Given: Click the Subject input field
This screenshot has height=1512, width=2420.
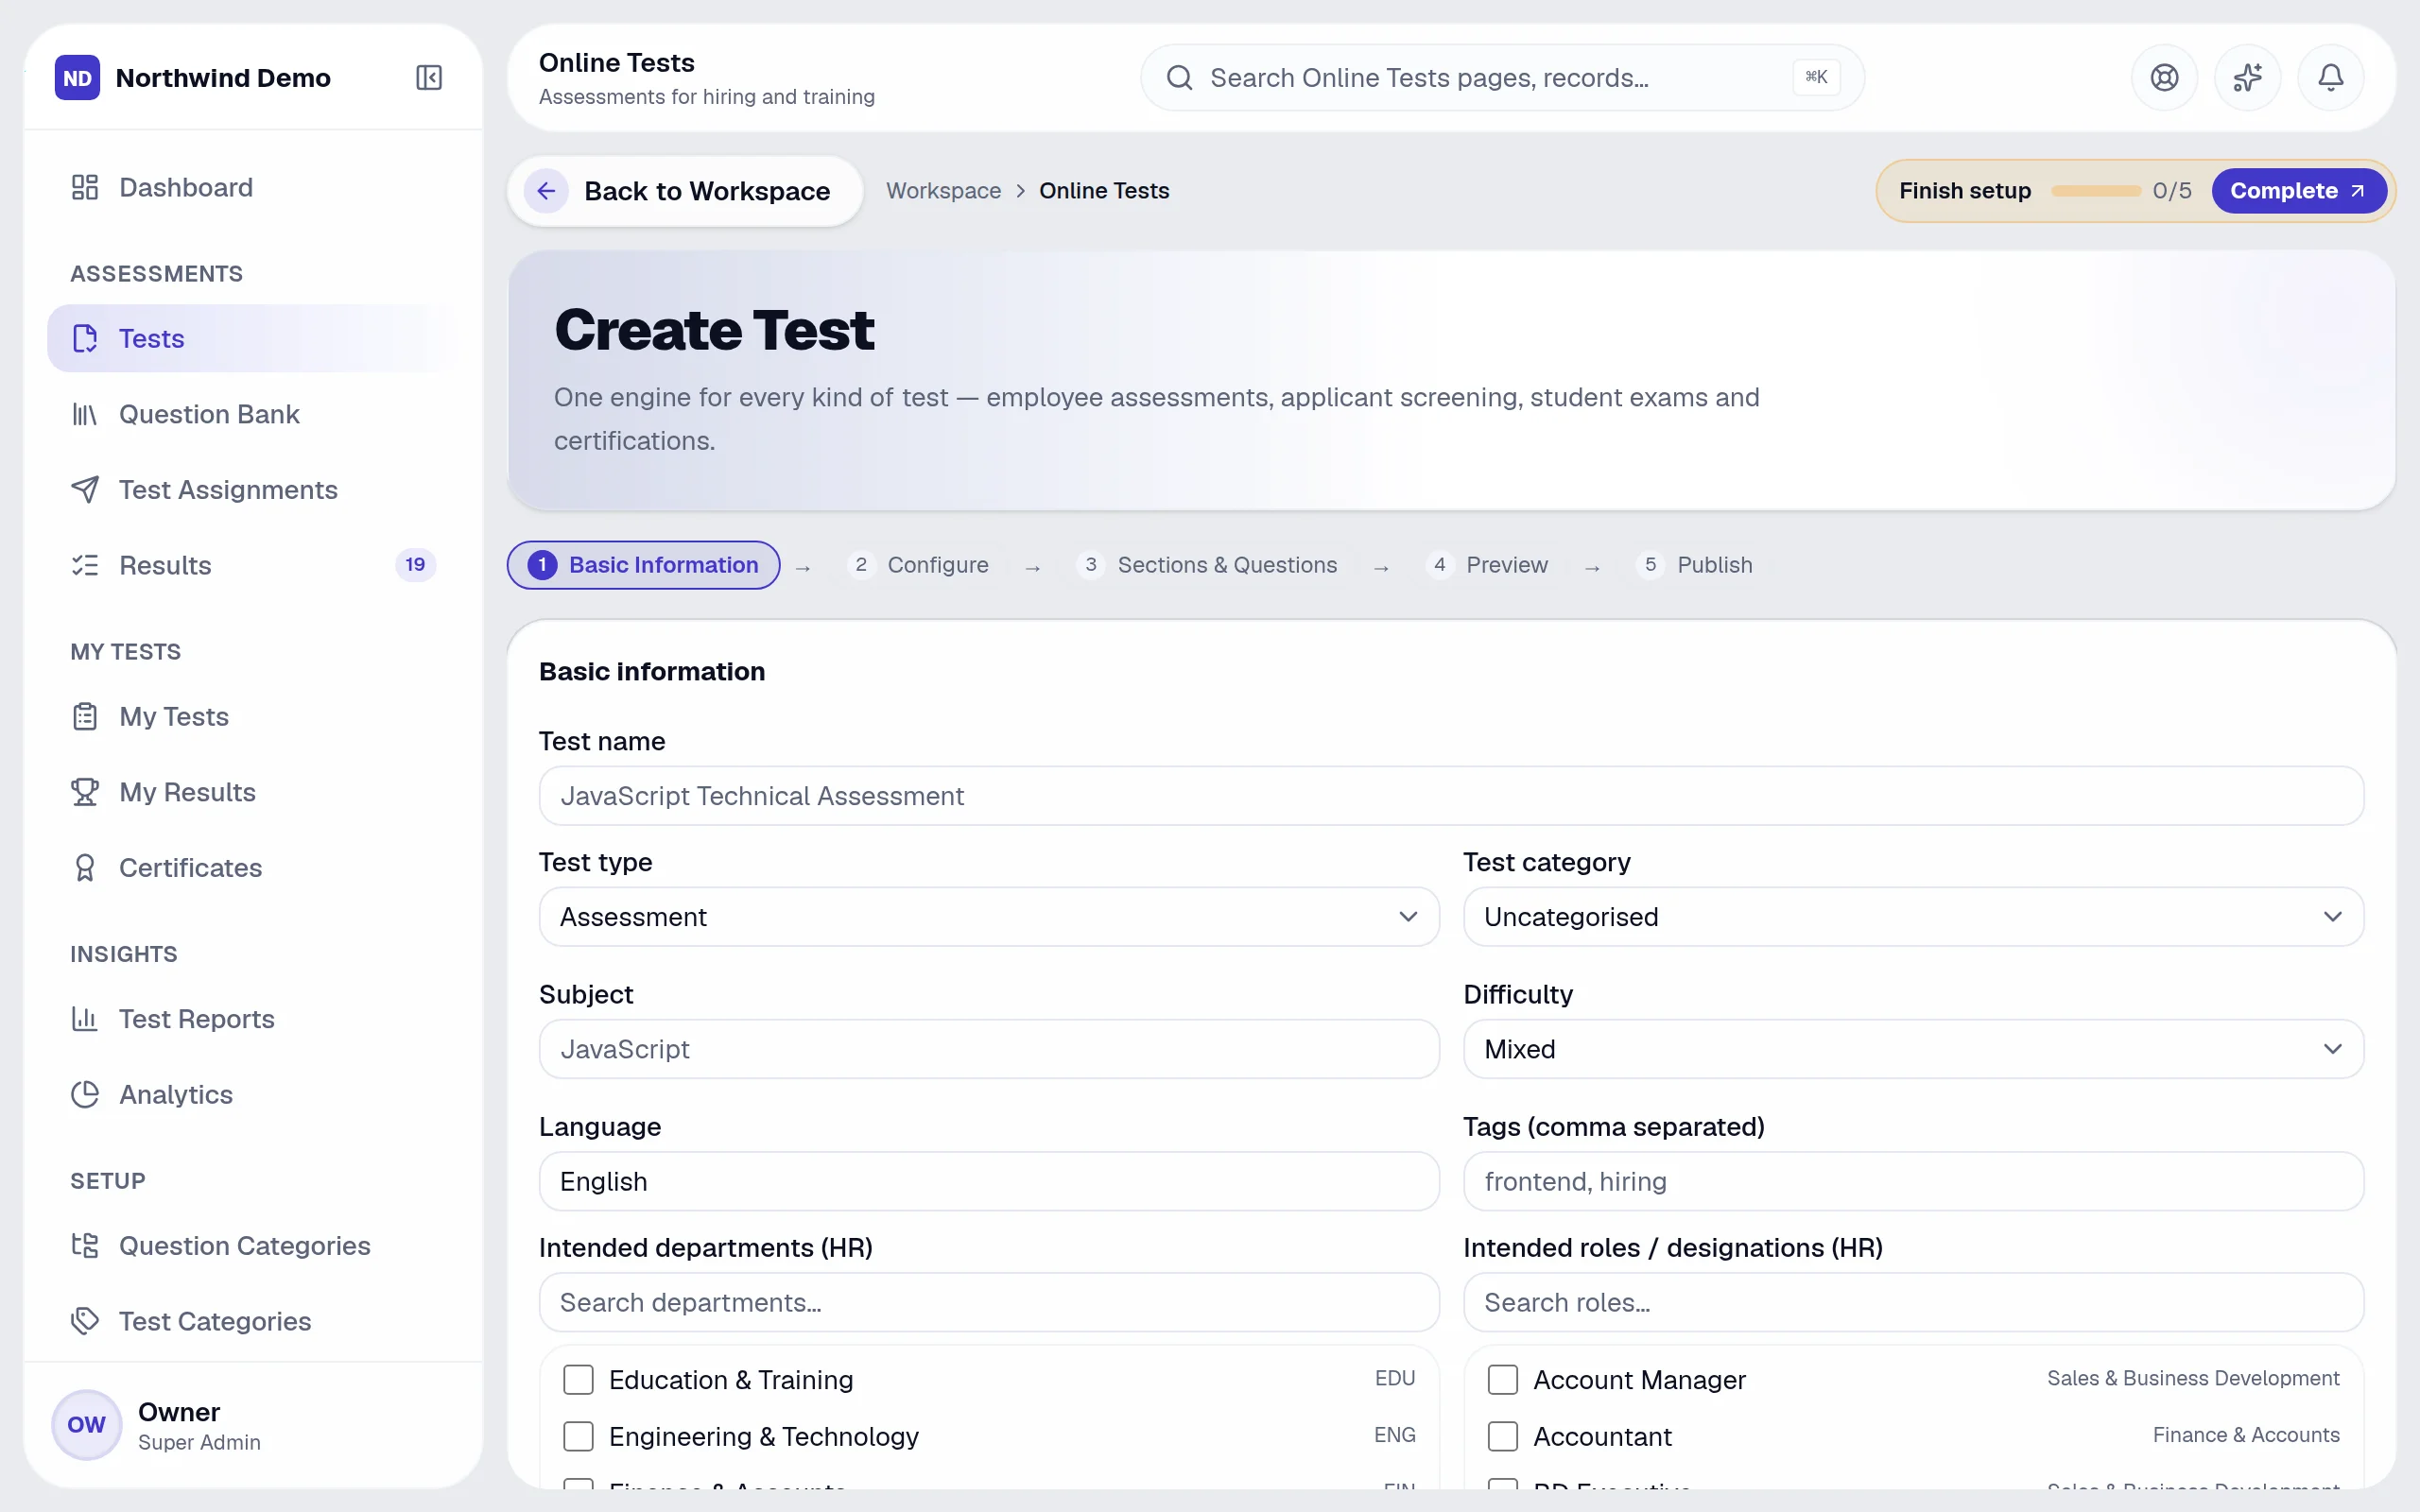Looking at the screenshot, I should tap(989, 1049).
